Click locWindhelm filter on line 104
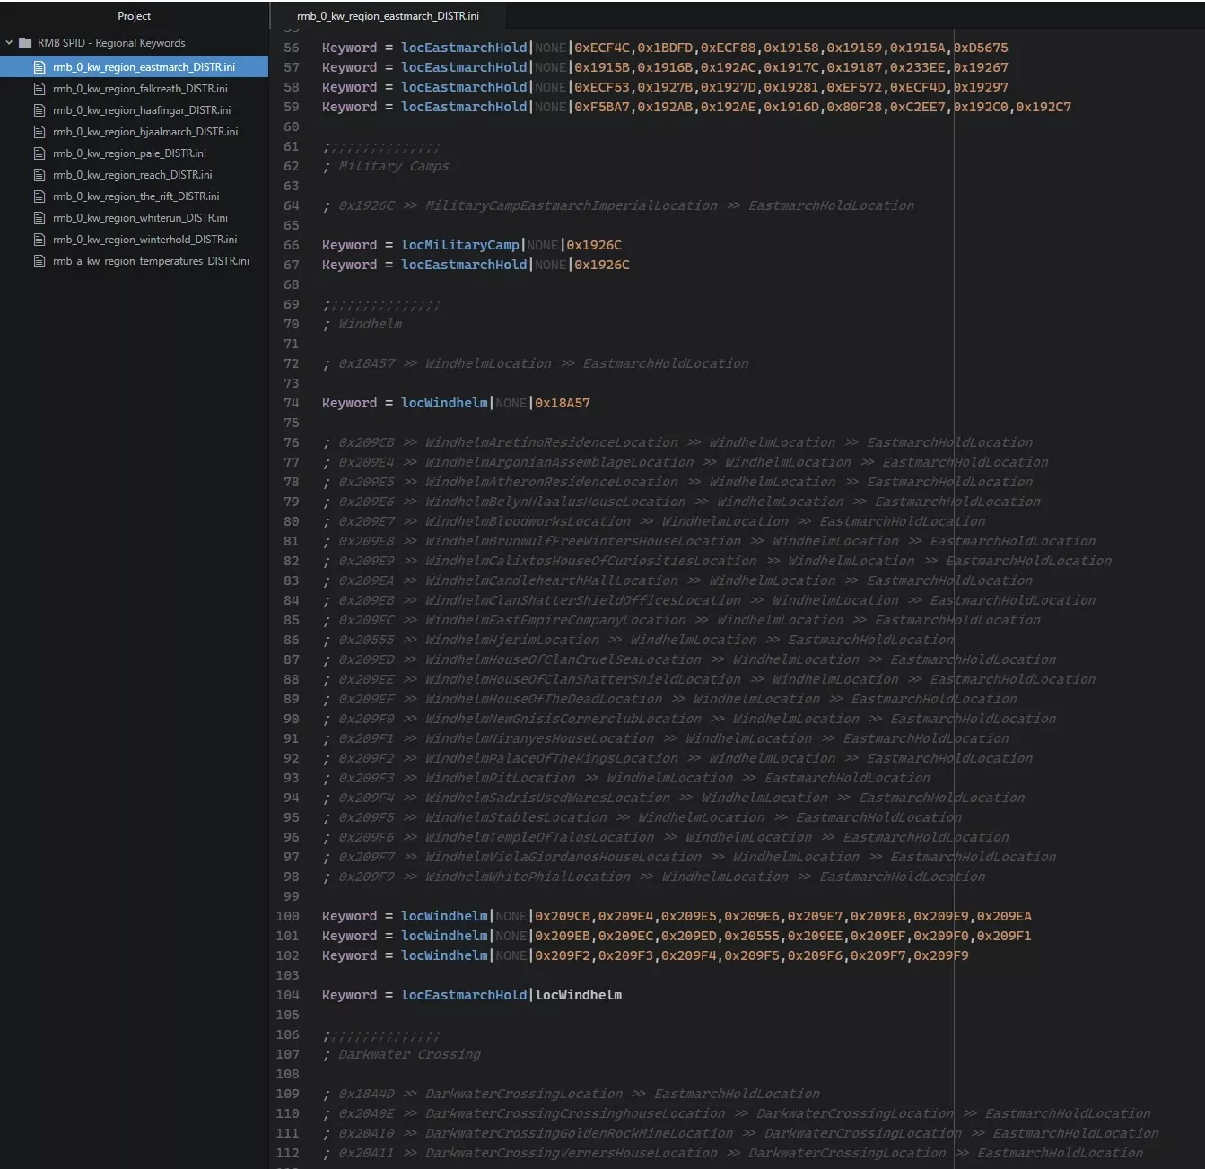 pos(579,995)
